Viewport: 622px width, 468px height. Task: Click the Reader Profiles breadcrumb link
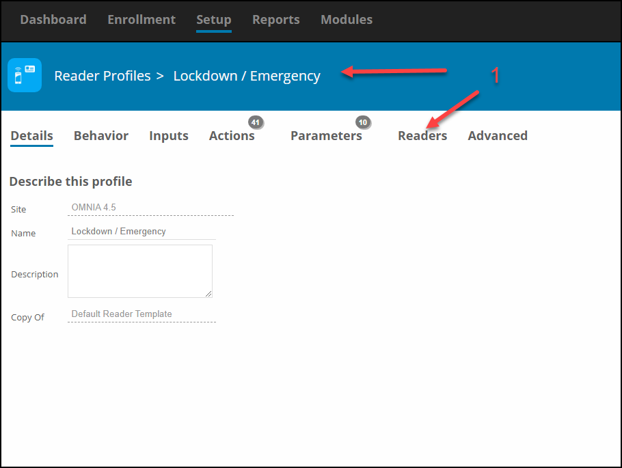(x=103, y=76)
